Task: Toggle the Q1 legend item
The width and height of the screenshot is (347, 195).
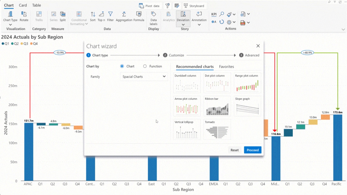Action: point(5,44)
